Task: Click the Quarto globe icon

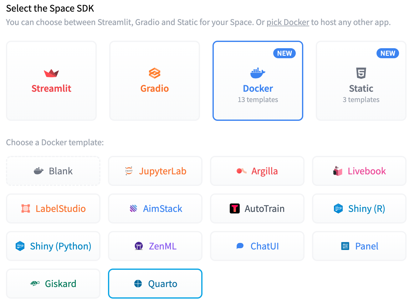Action: (138, 284)
